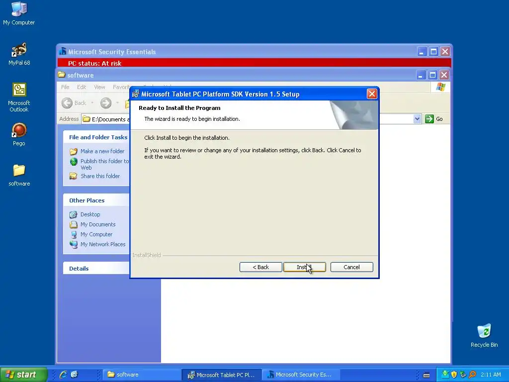Image resolution: width=509 pixels, height=382 pixels.
Task: Open My Documents in Other Places
Action: [98, 224]
